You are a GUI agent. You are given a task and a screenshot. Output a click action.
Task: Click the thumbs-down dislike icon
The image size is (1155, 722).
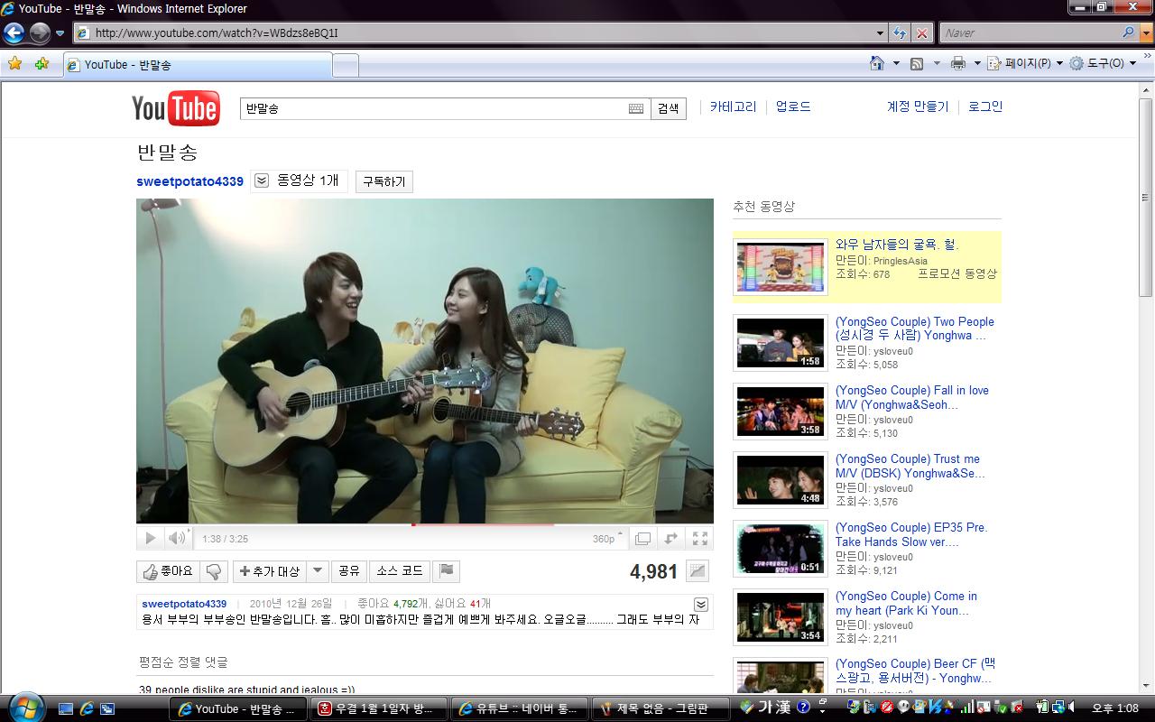(214, 571)
